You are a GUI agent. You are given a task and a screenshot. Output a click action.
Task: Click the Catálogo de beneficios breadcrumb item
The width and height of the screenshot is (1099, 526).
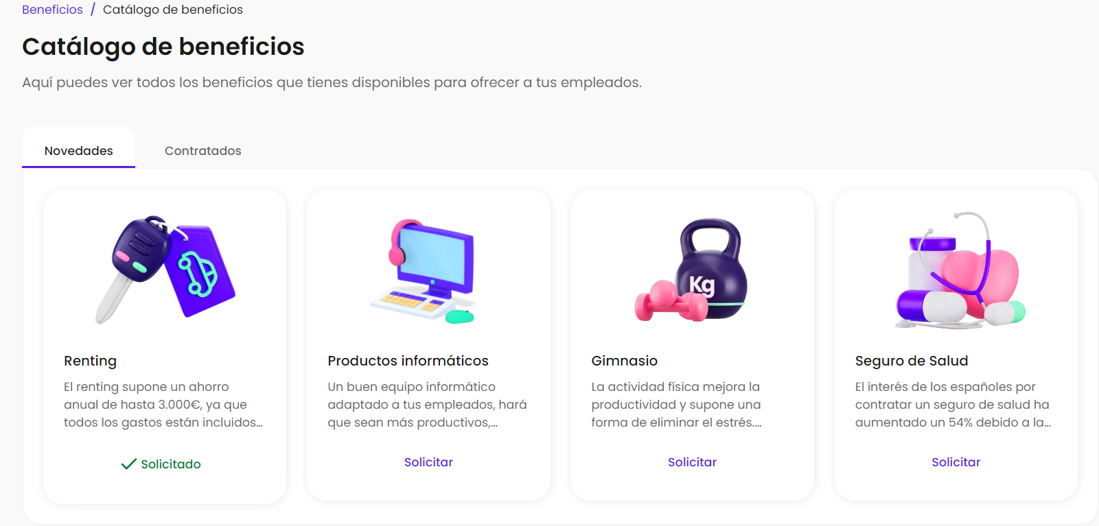click(x=173, y=10)
